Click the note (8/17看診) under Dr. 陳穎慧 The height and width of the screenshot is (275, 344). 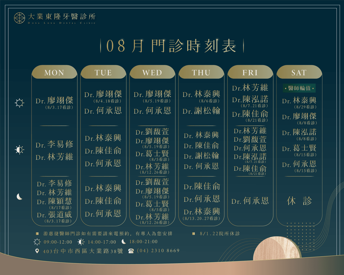tap(60, 207)
